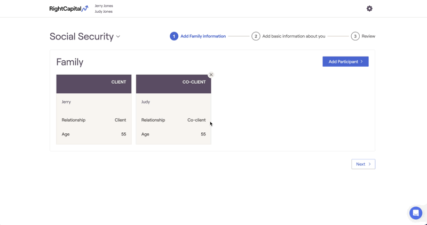Remove the Co-Client Judy card
The height and width of the screenshot is (225, 427).
click(211, 75)
